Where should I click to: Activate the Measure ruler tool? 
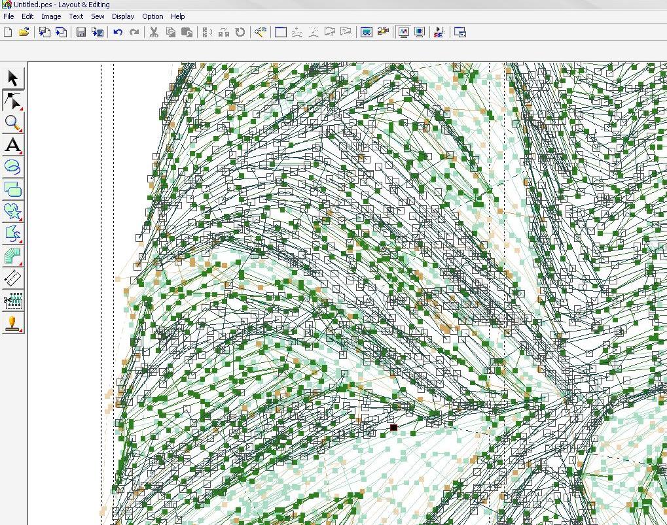[12, 279]
